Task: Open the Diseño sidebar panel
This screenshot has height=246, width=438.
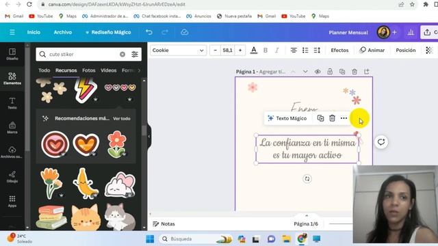Action: point(12,54)
